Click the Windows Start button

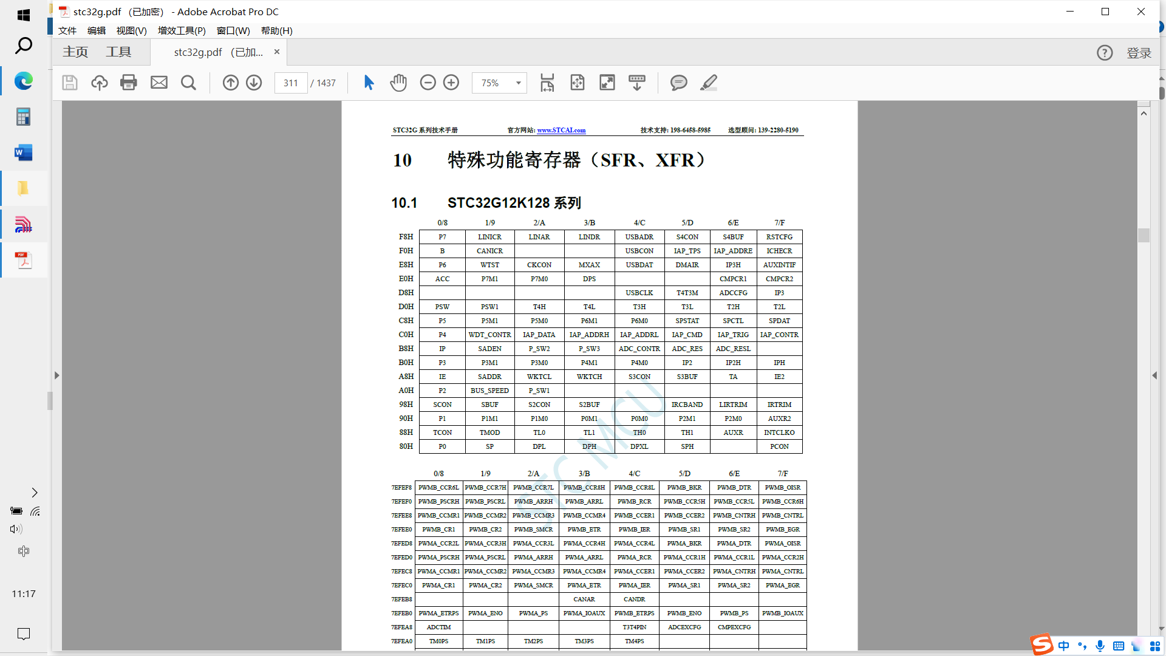(x=24, y=15)
